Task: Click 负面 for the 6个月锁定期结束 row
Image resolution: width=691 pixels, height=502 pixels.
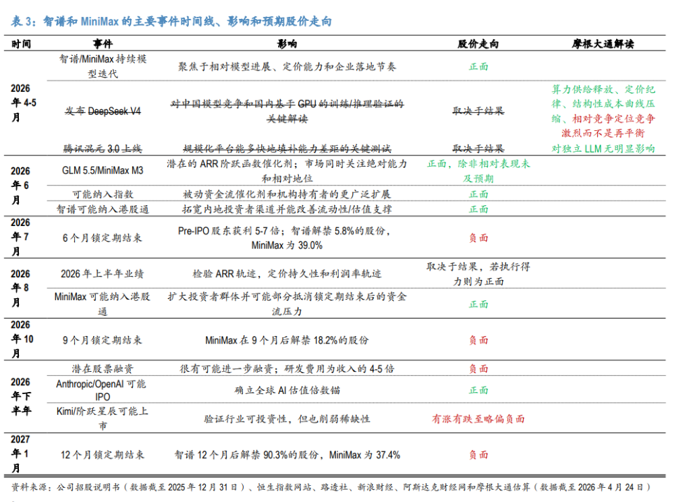Action: coord(478,238)
